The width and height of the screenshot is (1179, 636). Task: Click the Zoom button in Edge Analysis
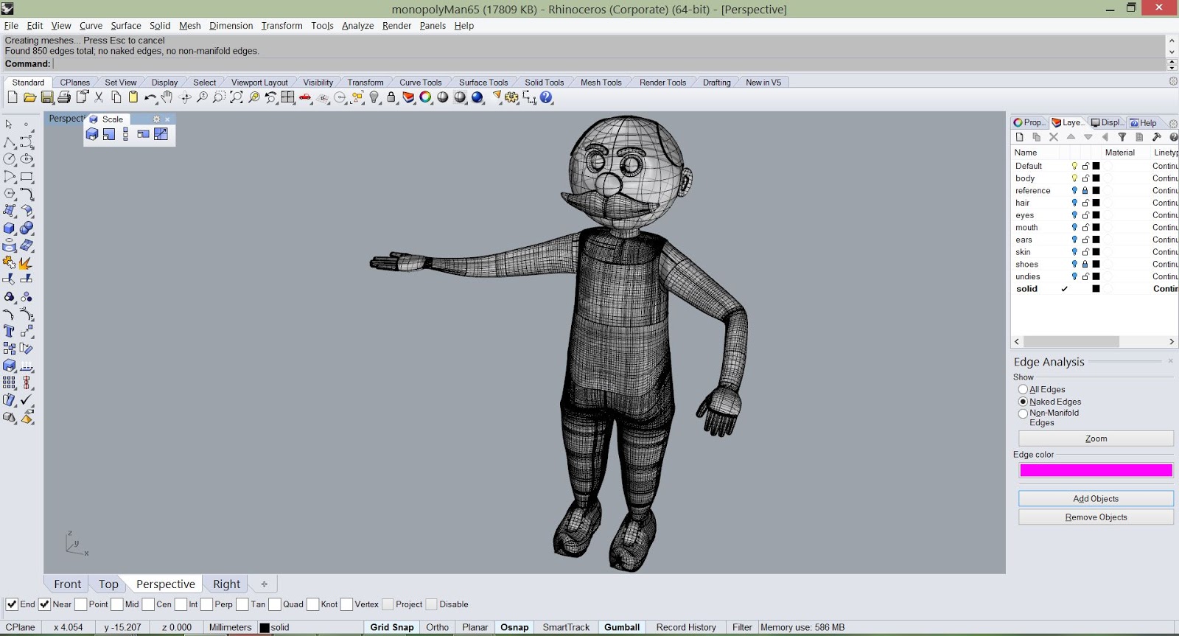[x=1096, y=438]
